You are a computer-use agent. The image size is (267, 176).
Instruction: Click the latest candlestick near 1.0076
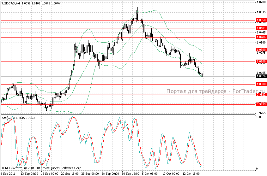[x=202, y=75]
